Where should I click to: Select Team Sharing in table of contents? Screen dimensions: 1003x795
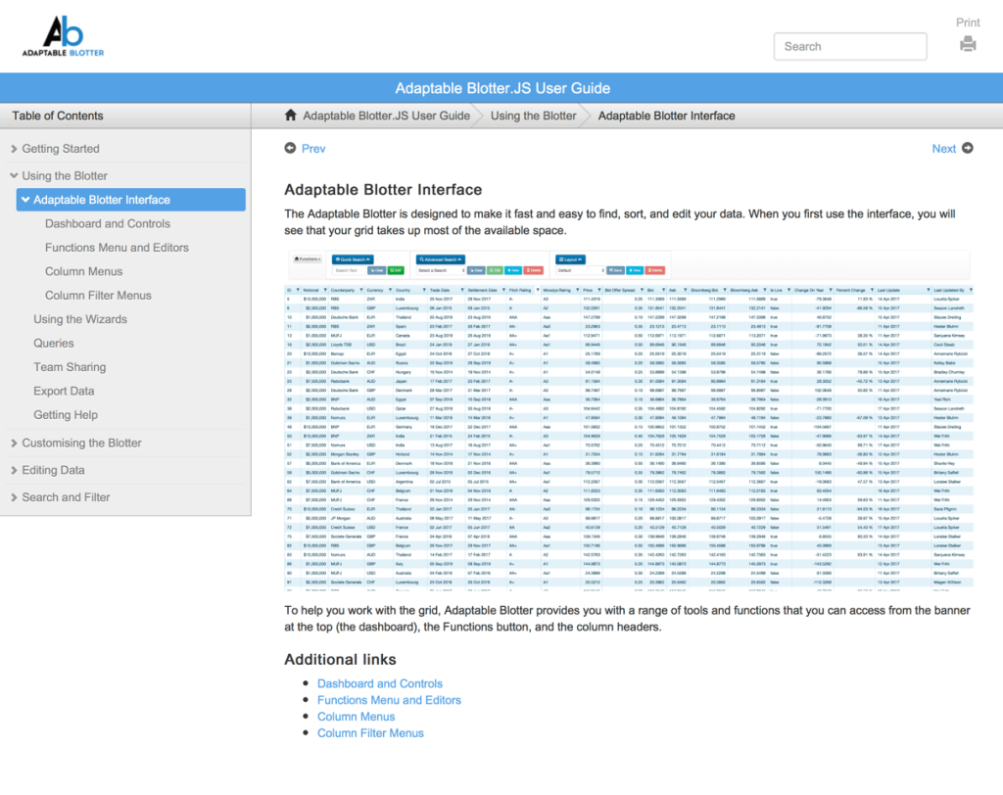(70, 367)
